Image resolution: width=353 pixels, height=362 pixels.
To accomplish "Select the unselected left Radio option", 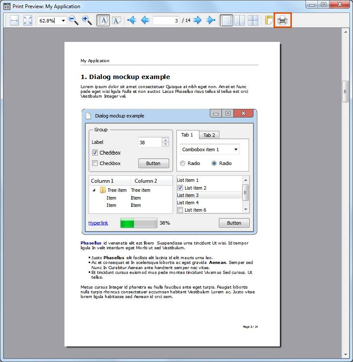I will point(183,163).
